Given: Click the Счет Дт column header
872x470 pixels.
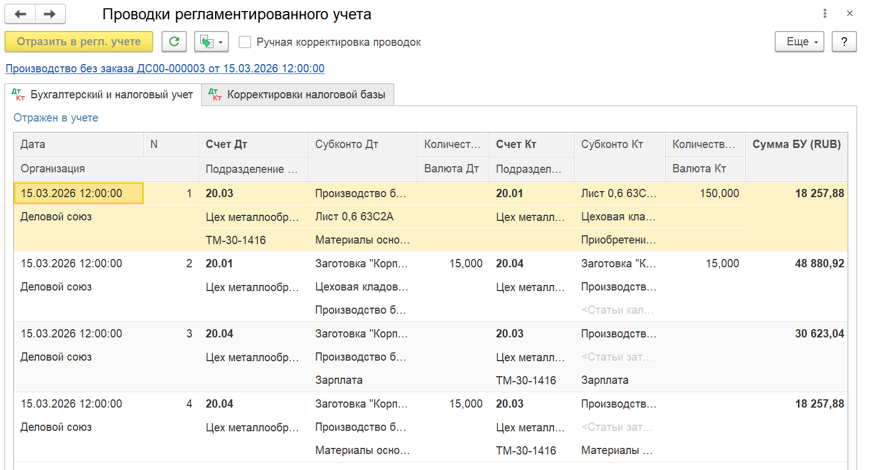Looking at the screenshot, I should [253, 144].
